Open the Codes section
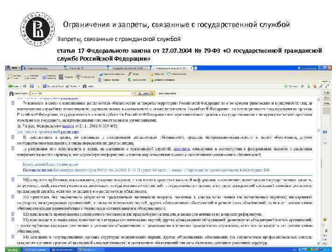This screenshot has width=336, height=252. [66, 77]
